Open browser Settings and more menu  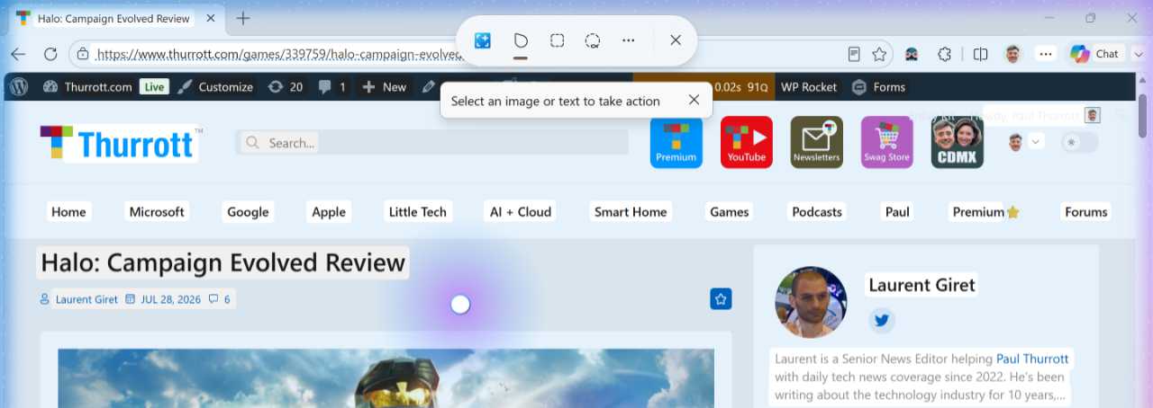(1046, 54)
